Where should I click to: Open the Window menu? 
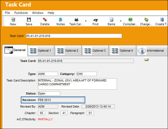pyautogui.click(x=38, y=13)
